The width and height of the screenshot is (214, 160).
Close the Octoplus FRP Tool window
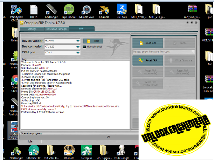[196, 22]
